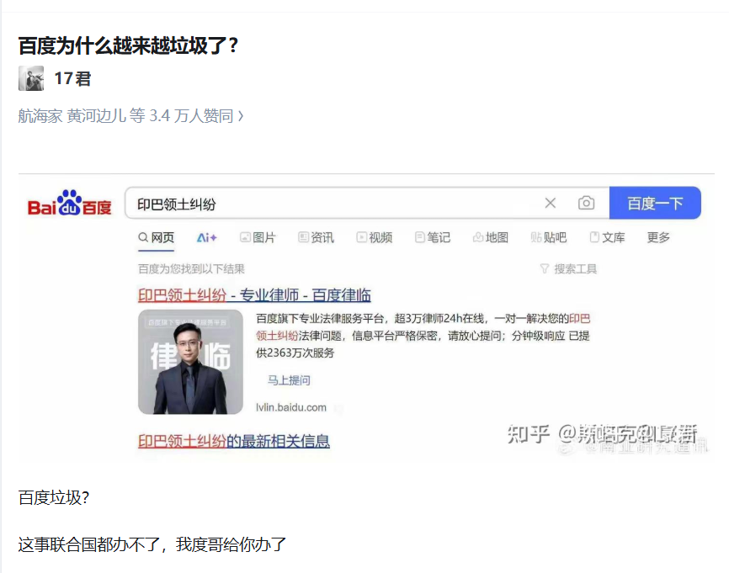Click author avatar of 17君
Viewport: 729px width, 573px height.
(x=31, y=78)
